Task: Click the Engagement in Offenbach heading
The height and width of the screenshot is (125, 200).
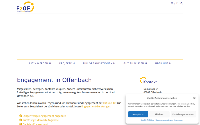Action: [54, 80]
